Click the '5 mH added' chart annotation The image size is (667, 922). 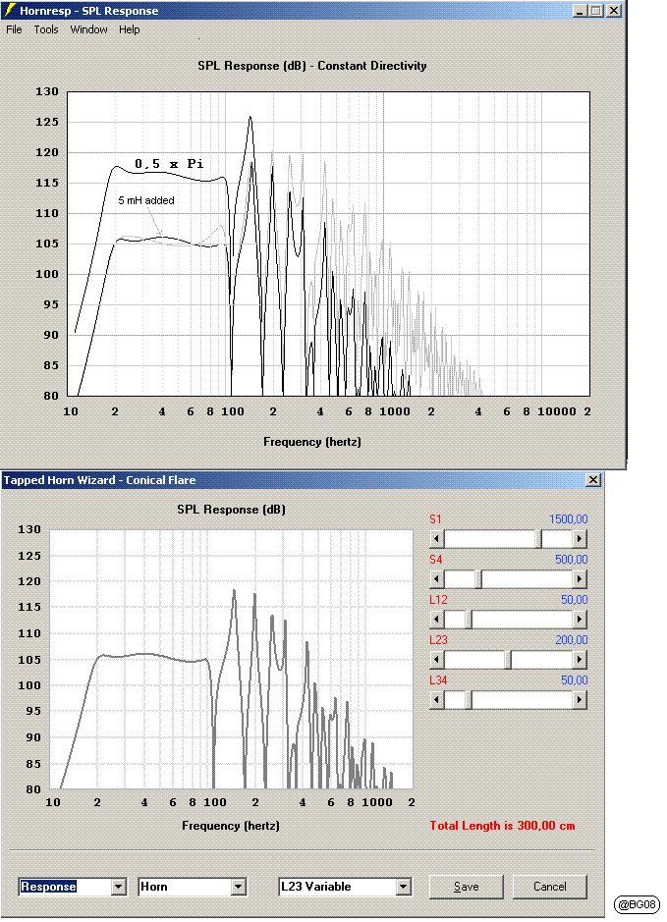146,200
